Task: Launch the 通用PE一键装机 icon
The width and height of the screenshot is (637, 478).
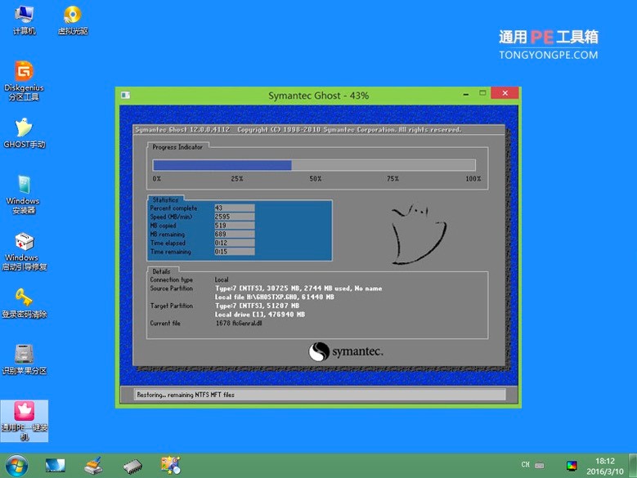Action: click(x=25, y=421)
